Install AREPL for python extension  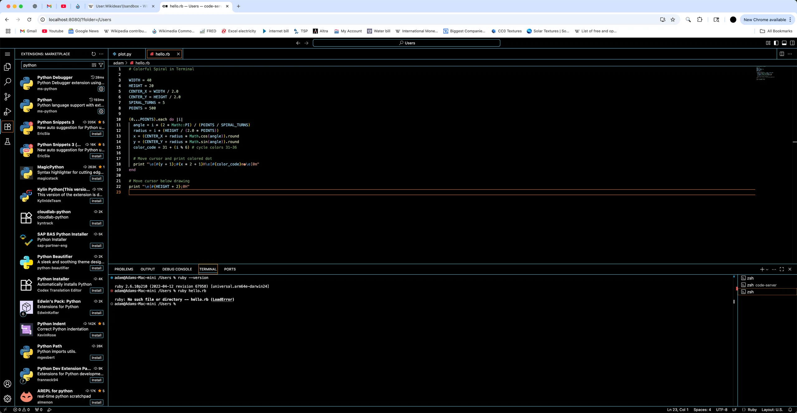pos(97,402)
